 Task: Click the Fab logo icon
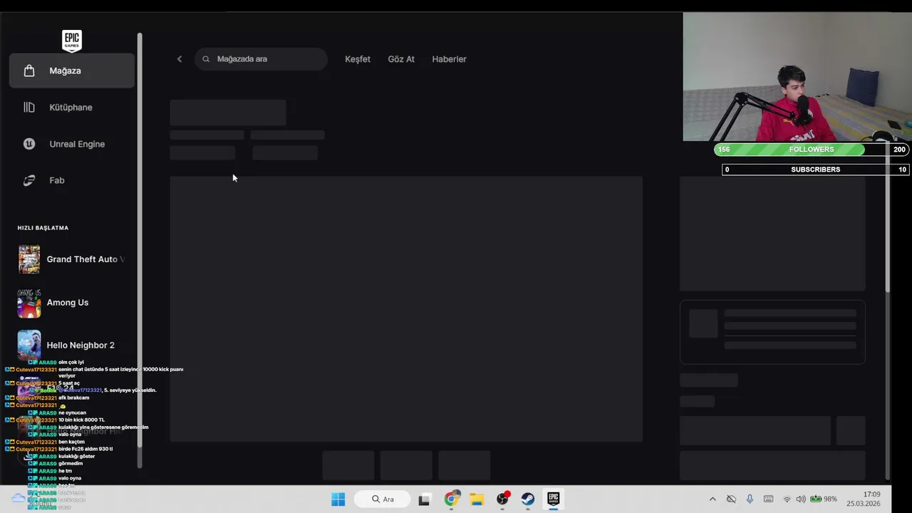(x=29, y=180)
